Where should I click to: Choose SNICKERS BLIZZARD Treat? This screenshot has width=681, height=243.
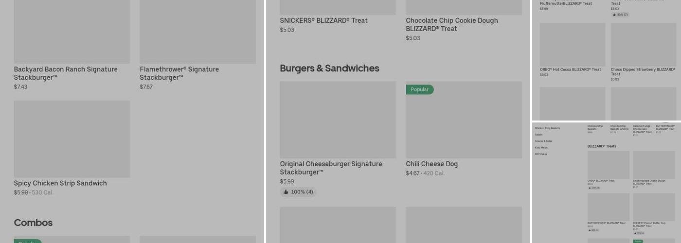323,20
